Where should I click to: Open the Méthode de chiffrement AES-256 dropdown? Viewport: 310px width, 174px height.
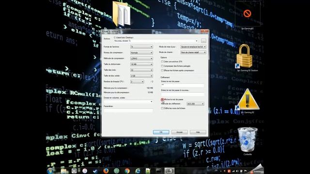tap(195, 104)
